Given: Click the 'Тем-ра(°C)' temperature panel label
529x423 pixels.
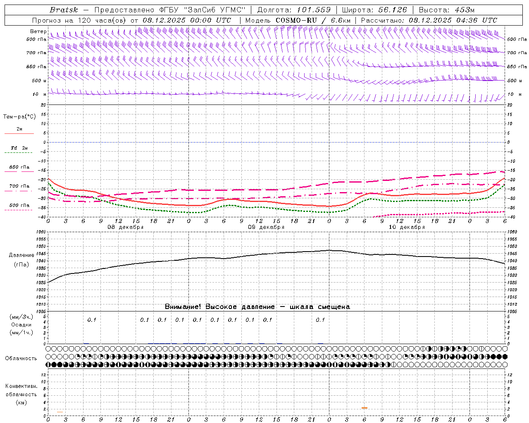Looking at the screenshot, I should 19,117.
